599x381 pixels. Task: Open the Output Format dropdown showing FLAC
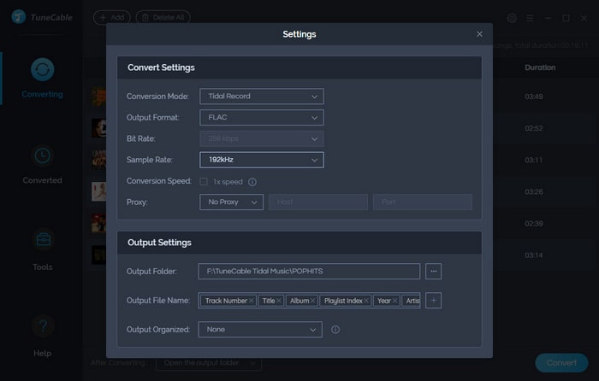point(262,118)
